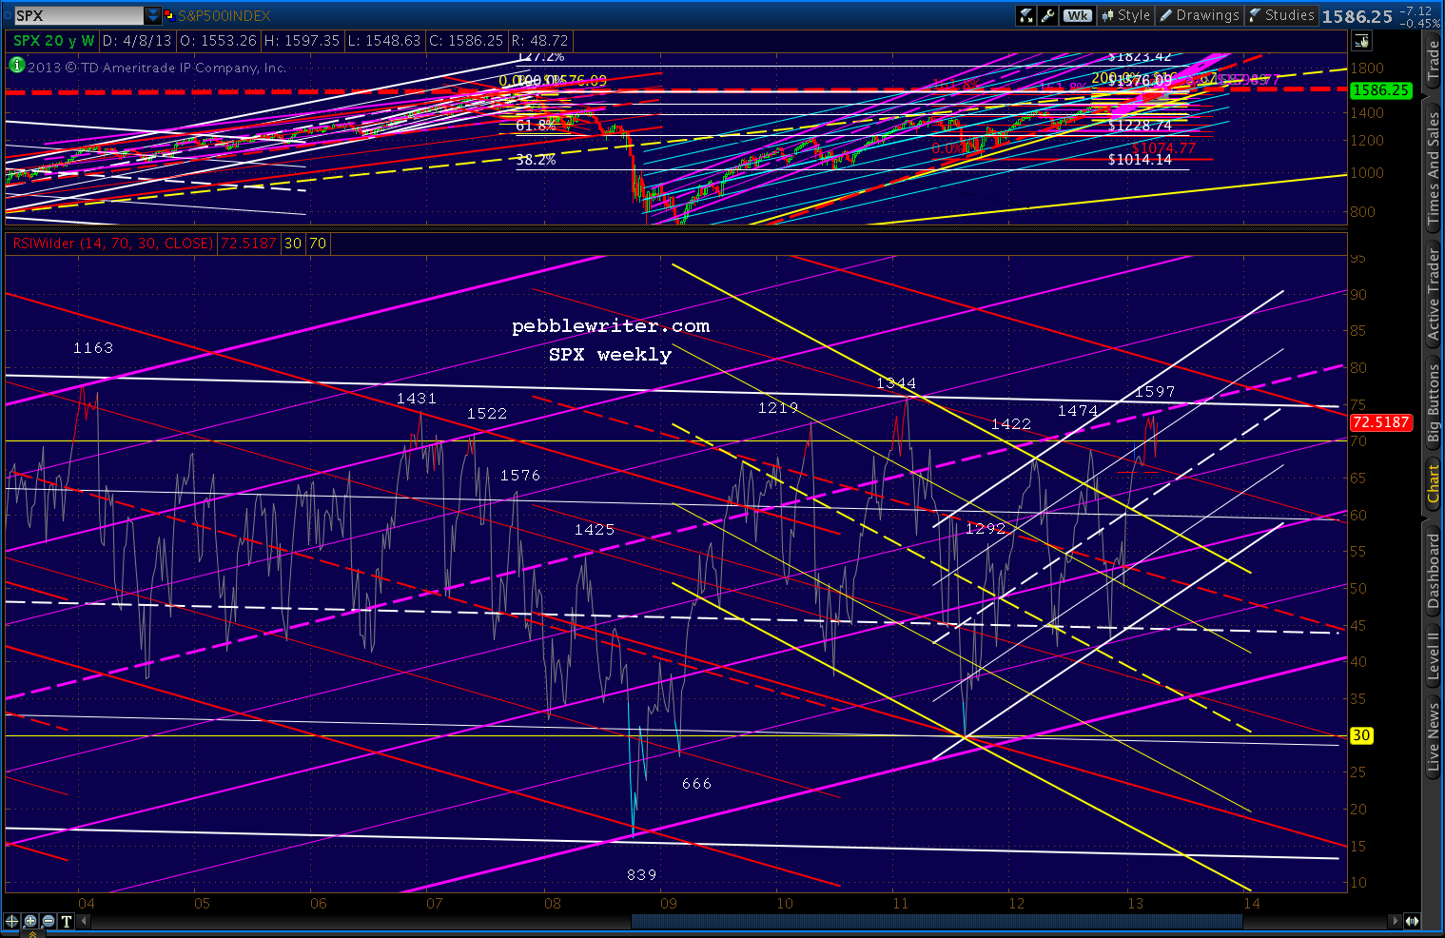Open the Level II side tab

(x=1433, y=656)
